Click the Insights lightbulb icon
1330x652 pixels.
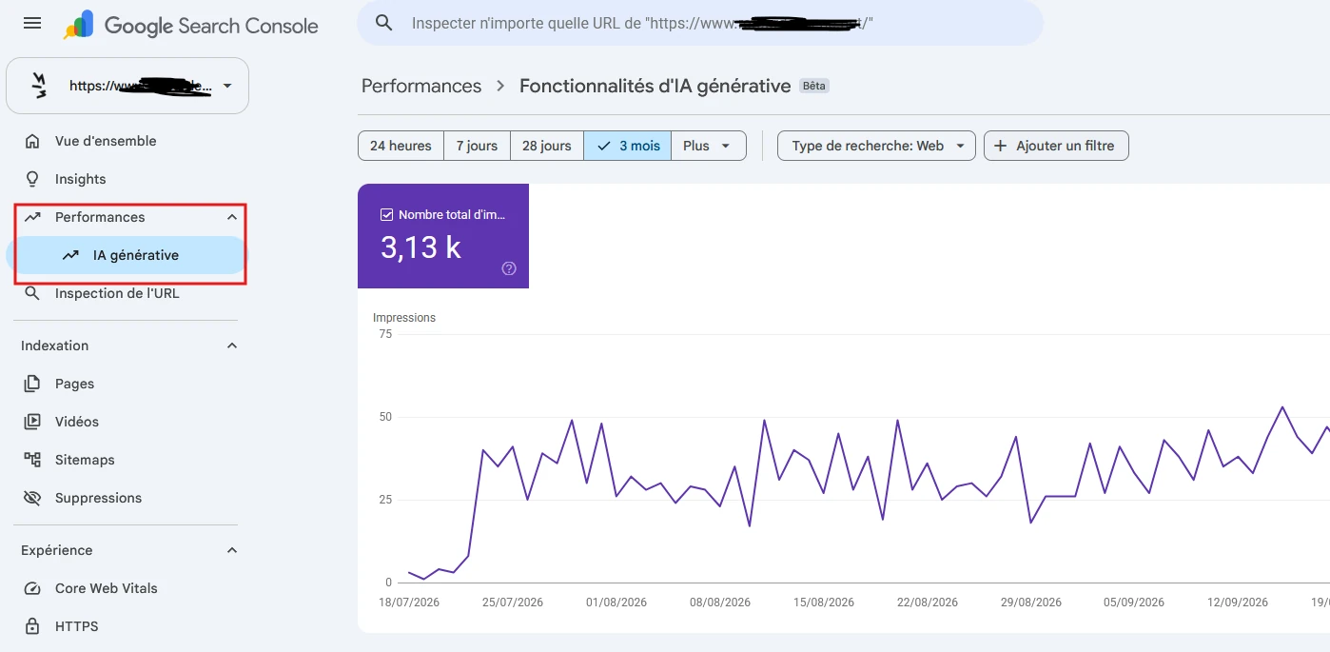(32, 179)
